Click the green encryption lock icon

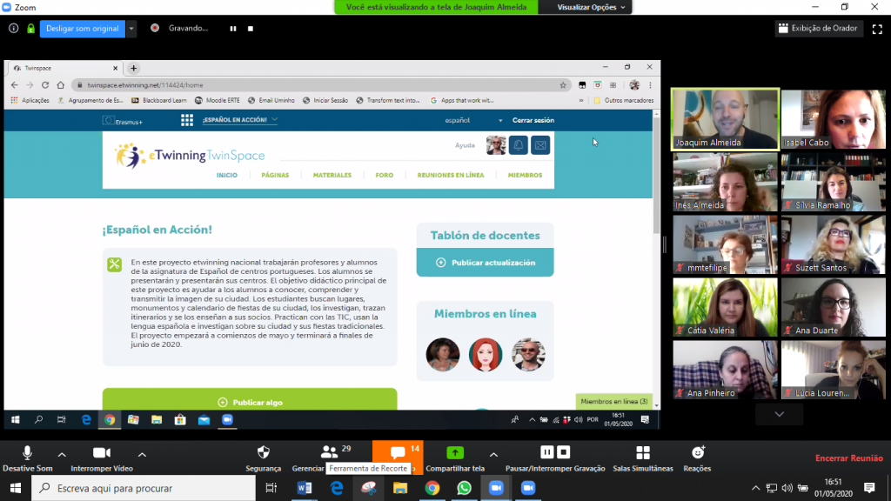point(30,29)
